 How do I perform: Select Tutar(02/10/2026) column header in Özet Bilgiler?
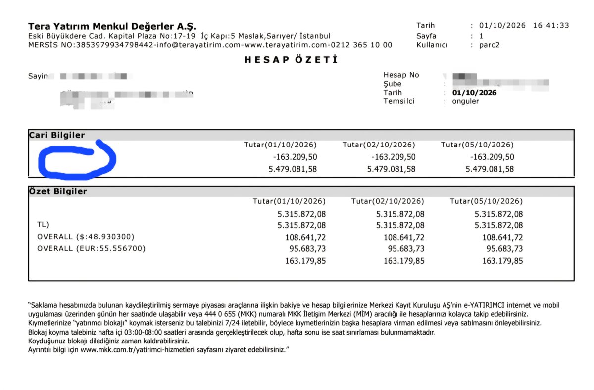coord(388,201)
